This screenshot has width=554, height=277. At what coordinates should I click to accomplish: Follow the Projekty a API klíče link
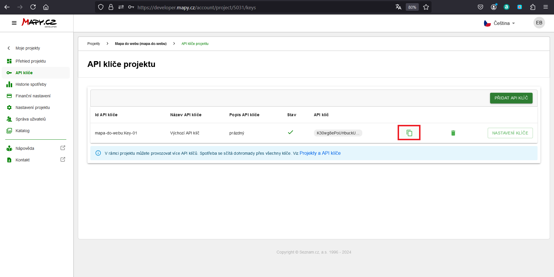tap(320, 153)
